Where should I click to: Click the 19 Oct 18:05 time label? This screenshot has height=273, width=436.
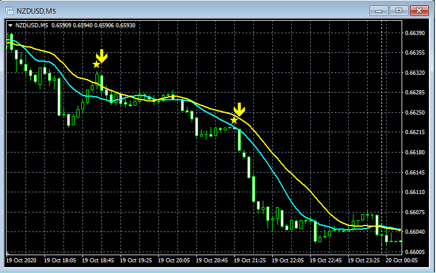click(60, 260)
